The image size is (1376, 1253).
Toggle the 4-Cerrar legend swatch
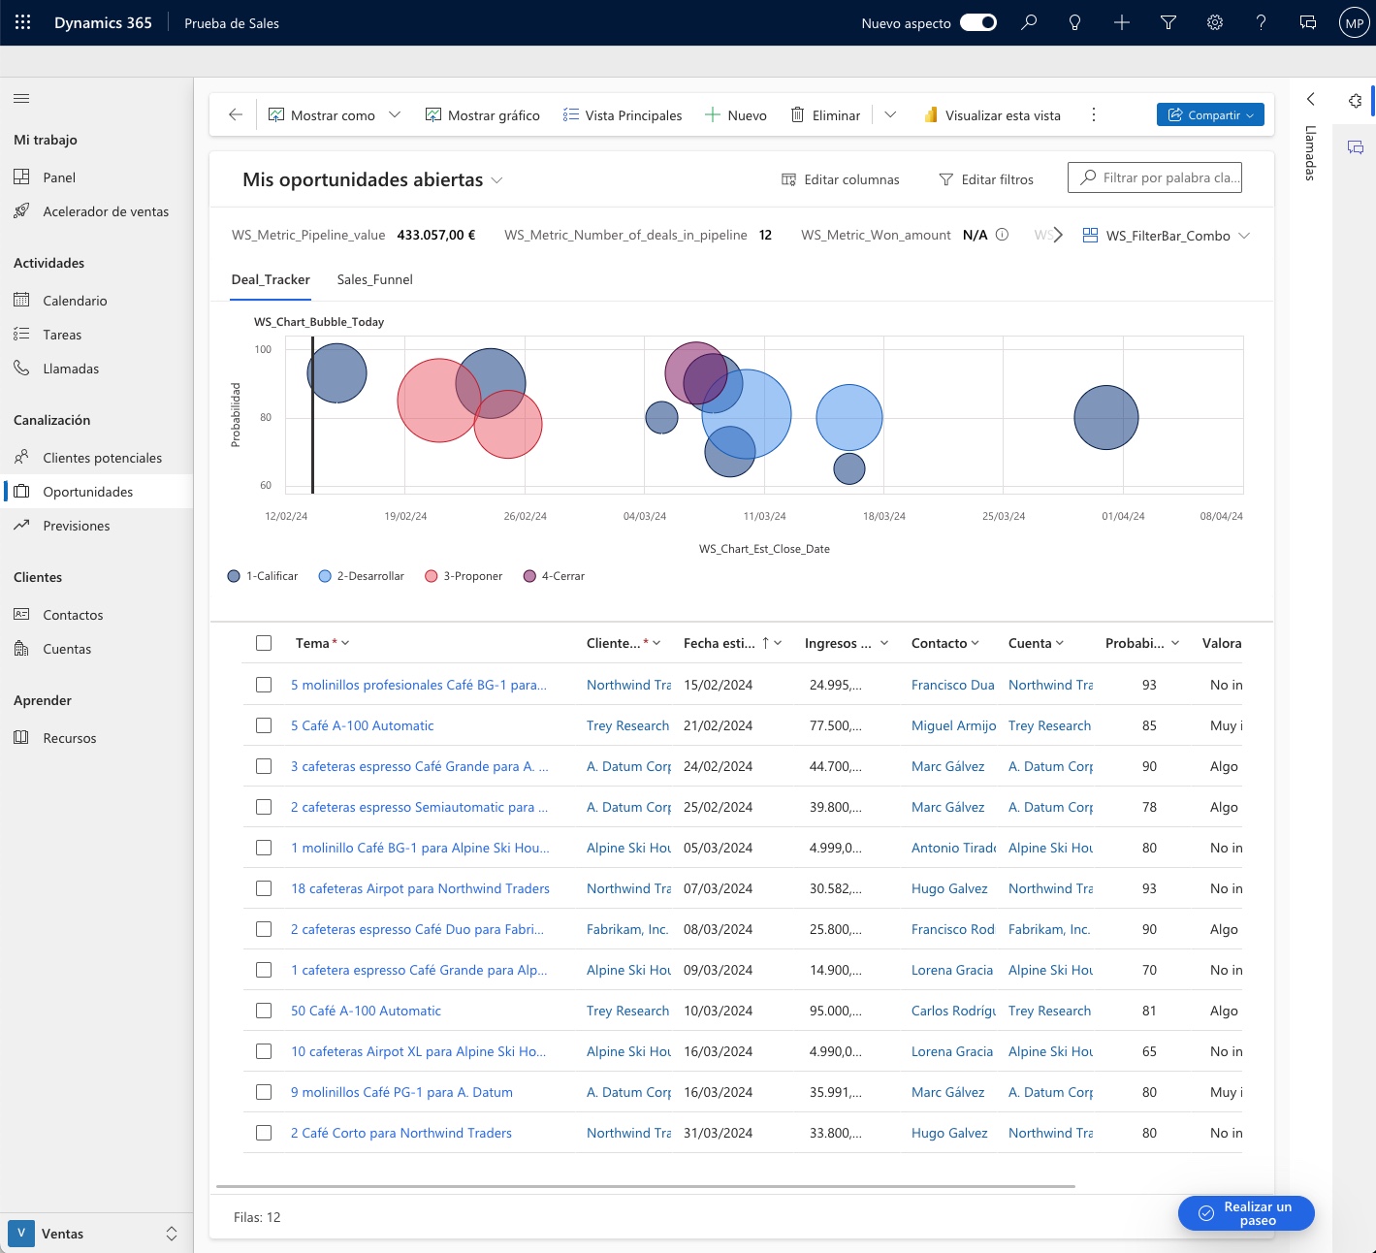(x=529, y=576)
